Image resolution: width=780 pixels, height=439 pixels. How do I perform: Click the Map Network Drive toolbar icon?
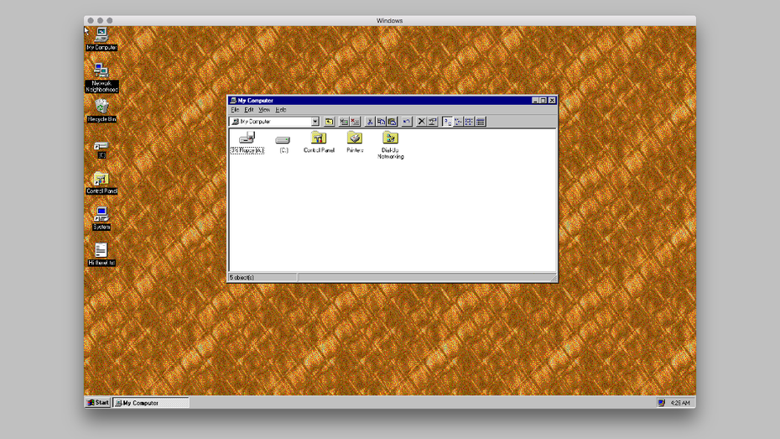pyautogui.click(x=344, y=122)
